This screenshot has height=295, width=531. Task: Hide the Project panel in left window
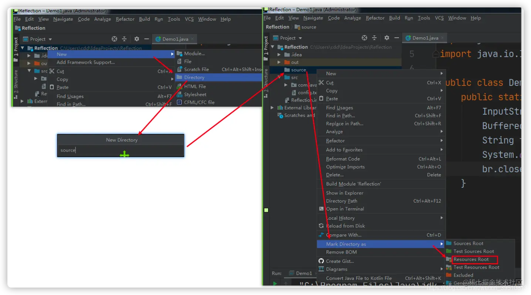click(x=146, y=39)
